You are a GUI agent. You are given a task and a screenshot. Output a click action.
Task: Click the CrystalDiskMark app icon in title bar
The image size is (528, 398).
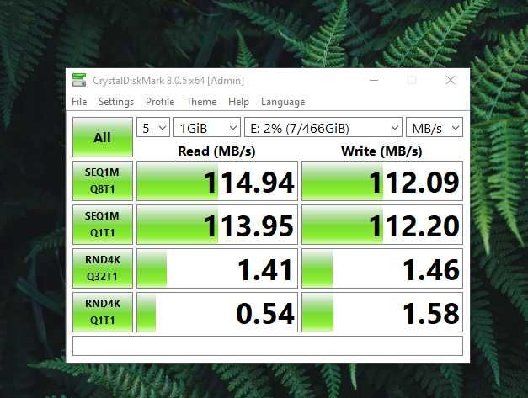[x=79, y=80]
